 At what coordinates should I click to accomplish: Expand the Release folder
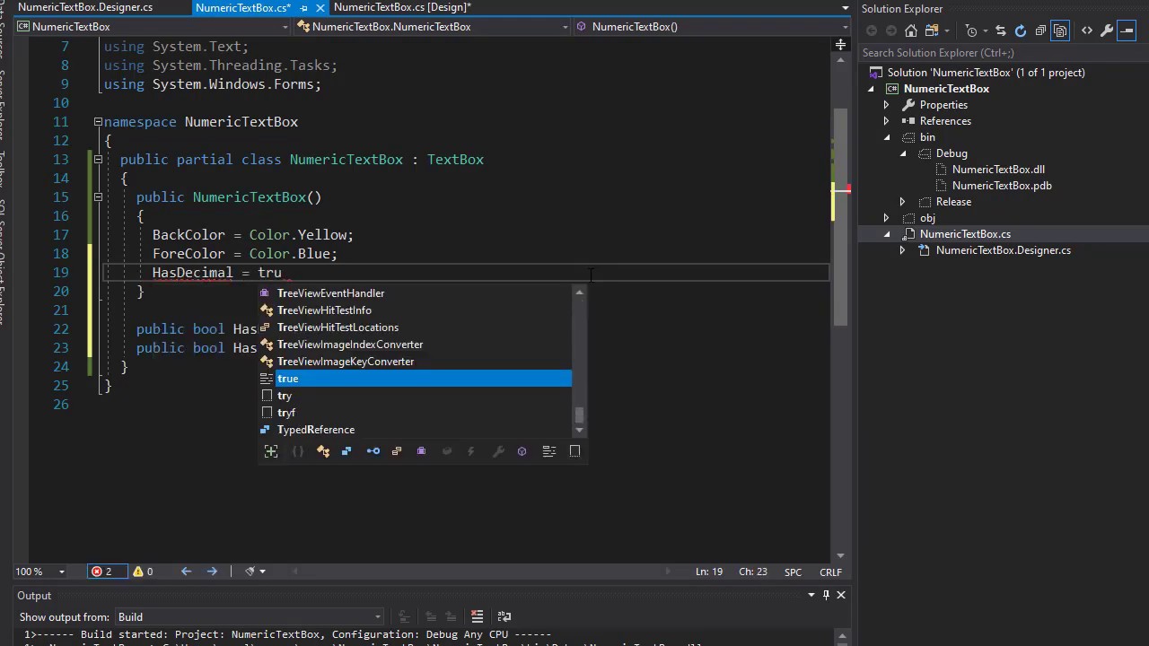(902, 202)
